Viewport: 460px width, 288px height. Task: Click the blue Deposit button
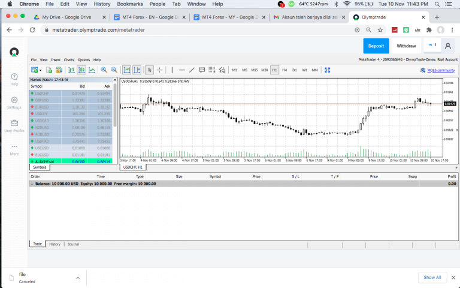click(x=376, y=46)
